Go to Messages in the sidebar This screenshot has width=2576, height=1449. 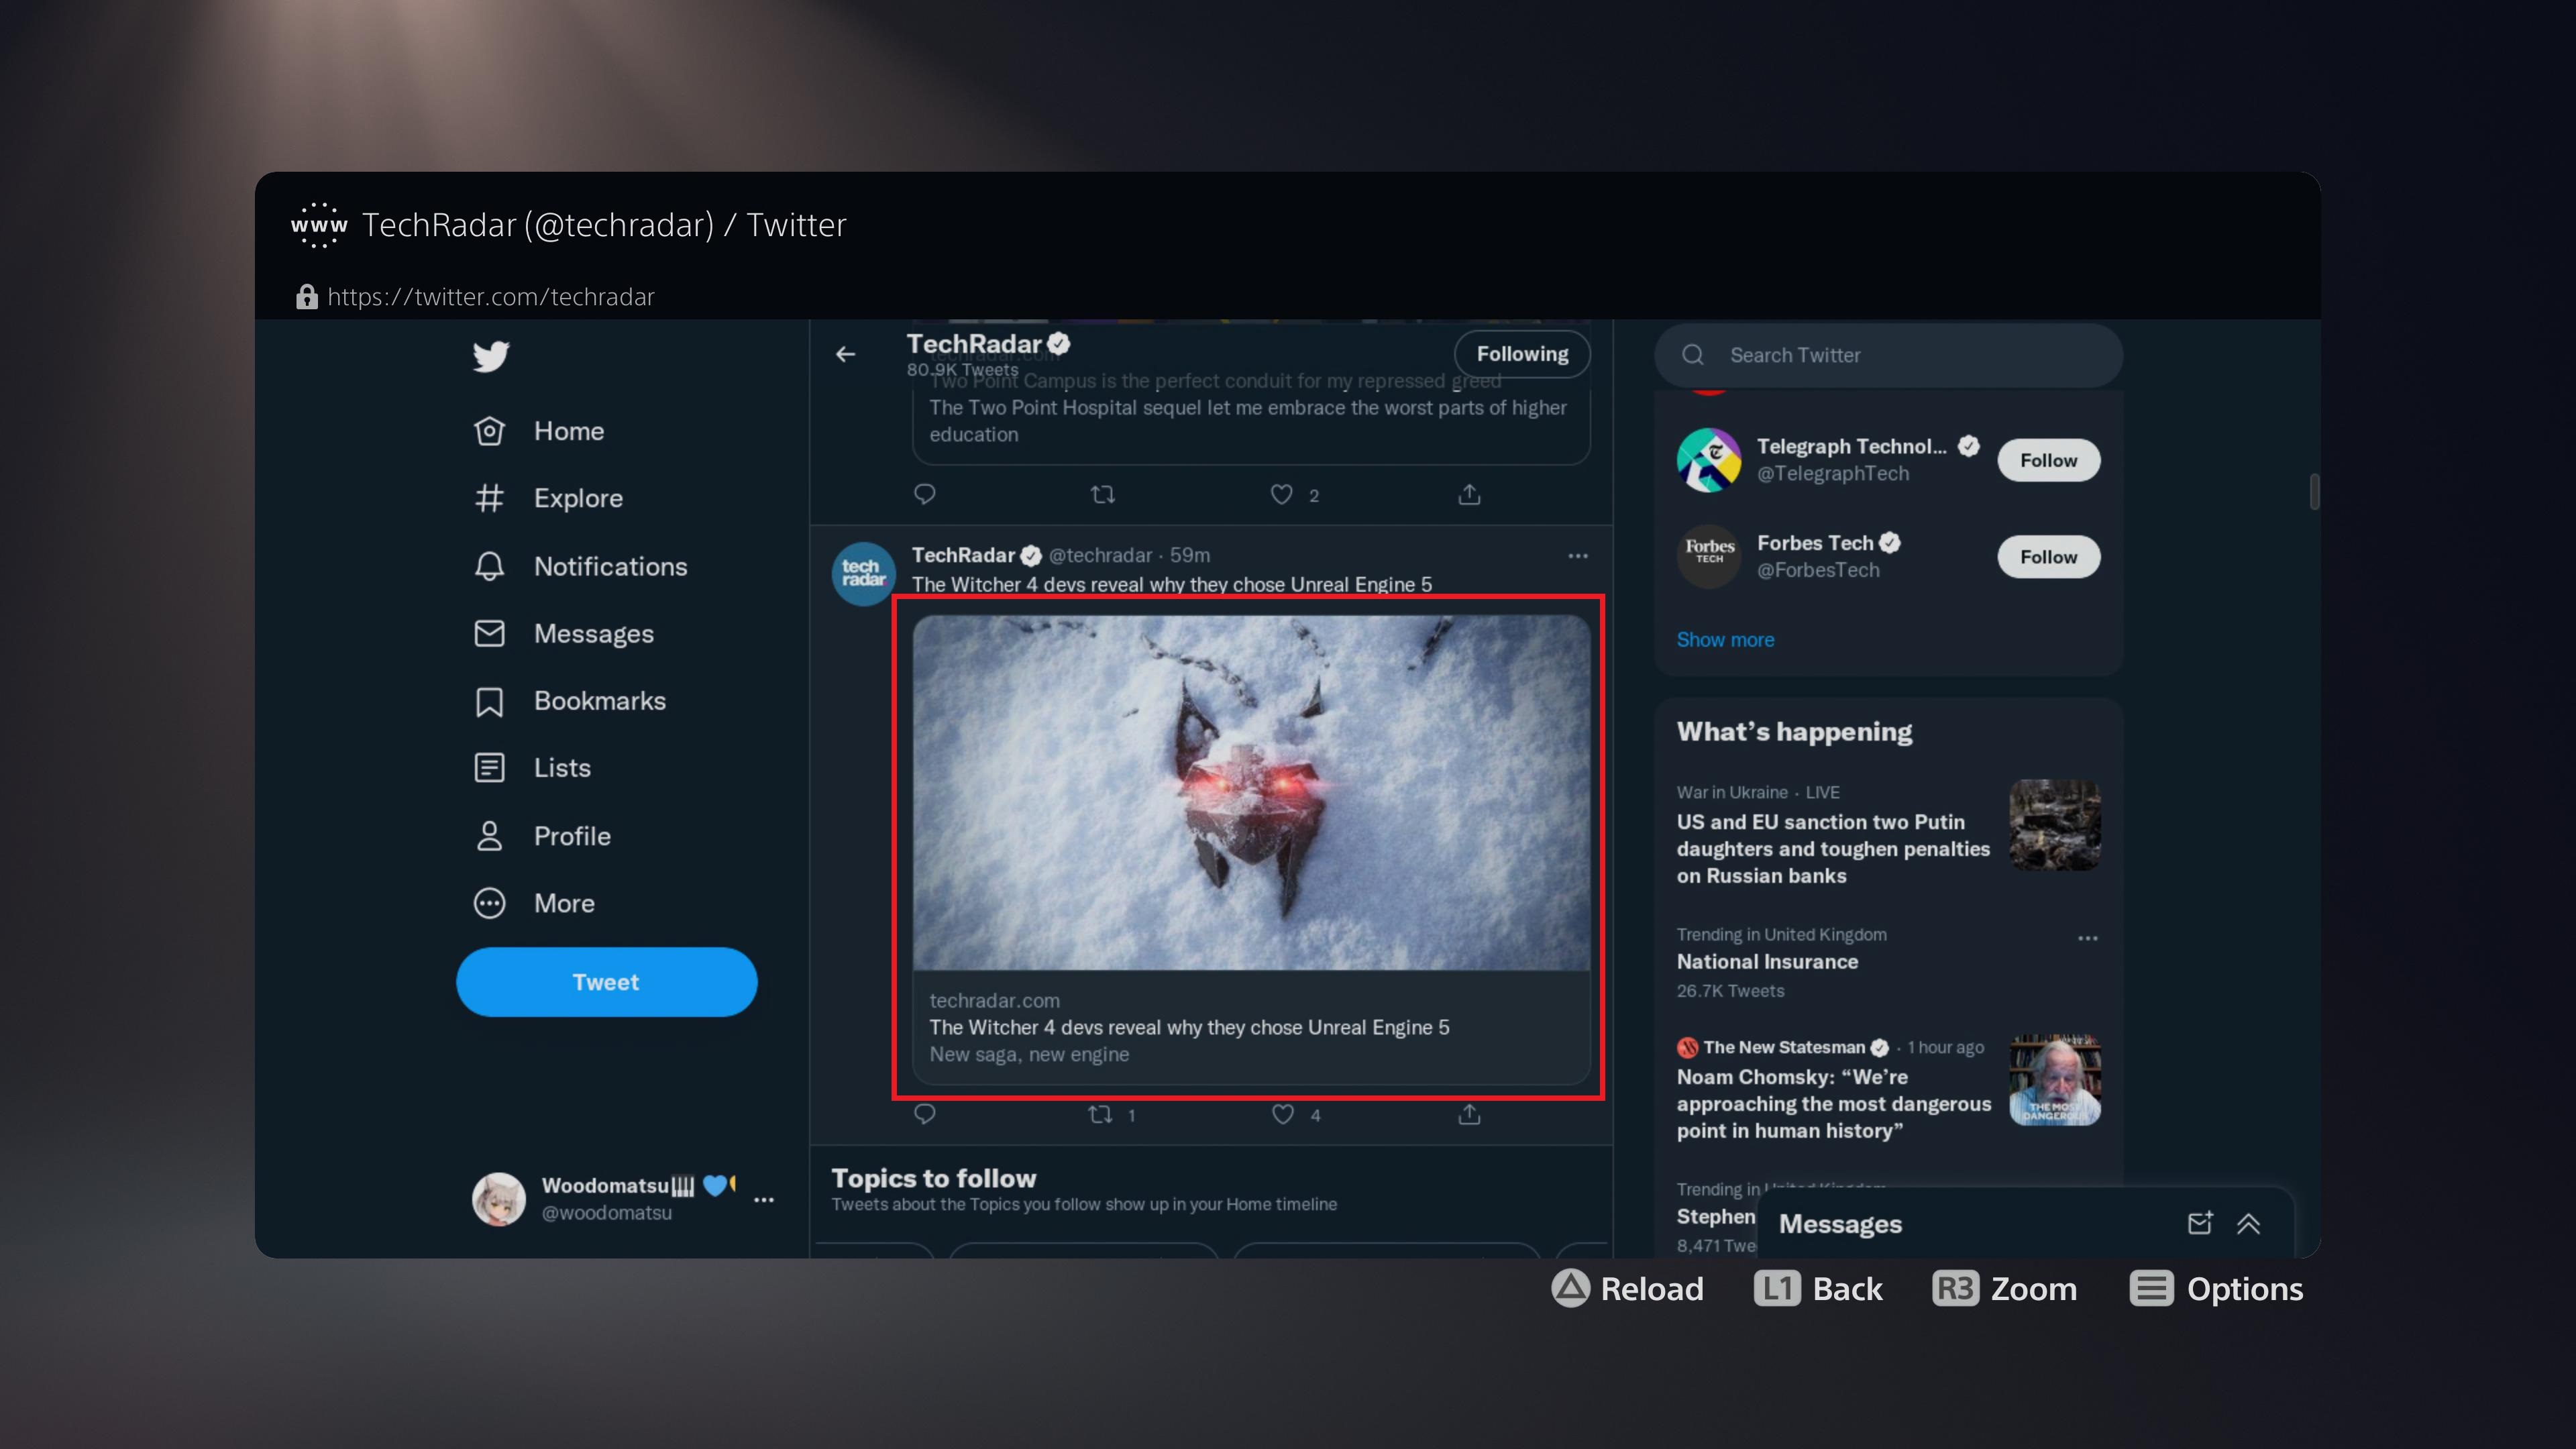coord(563,633)
